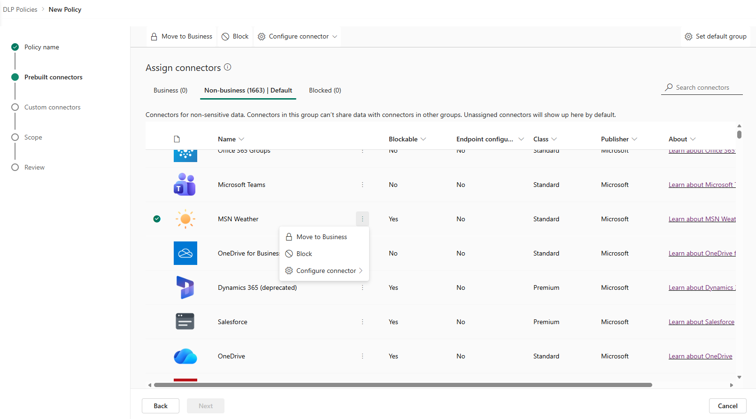Open Learn about MSN Weather link

pos(702,219)
